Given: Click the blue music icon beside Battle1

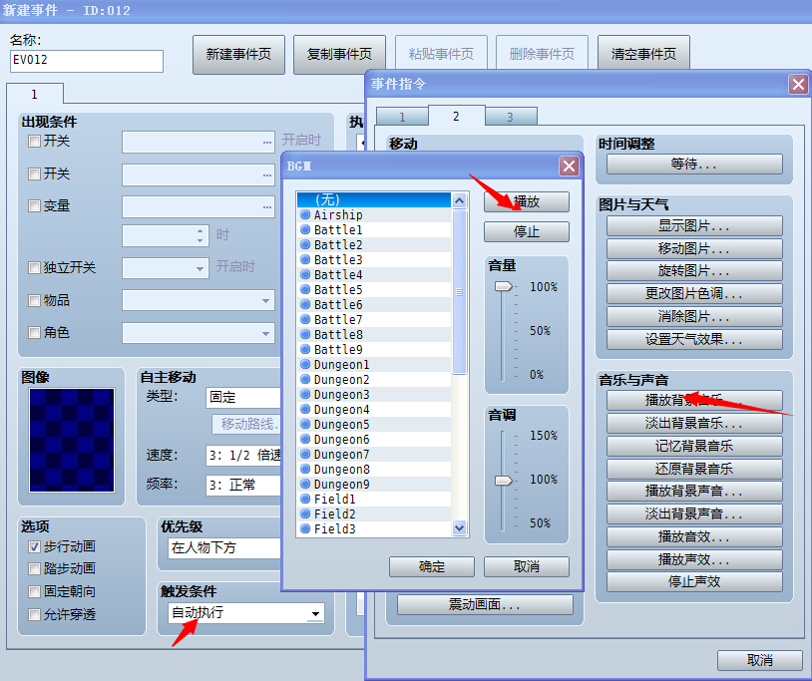Looking at the screenshot, I should (x=305, y=229).
